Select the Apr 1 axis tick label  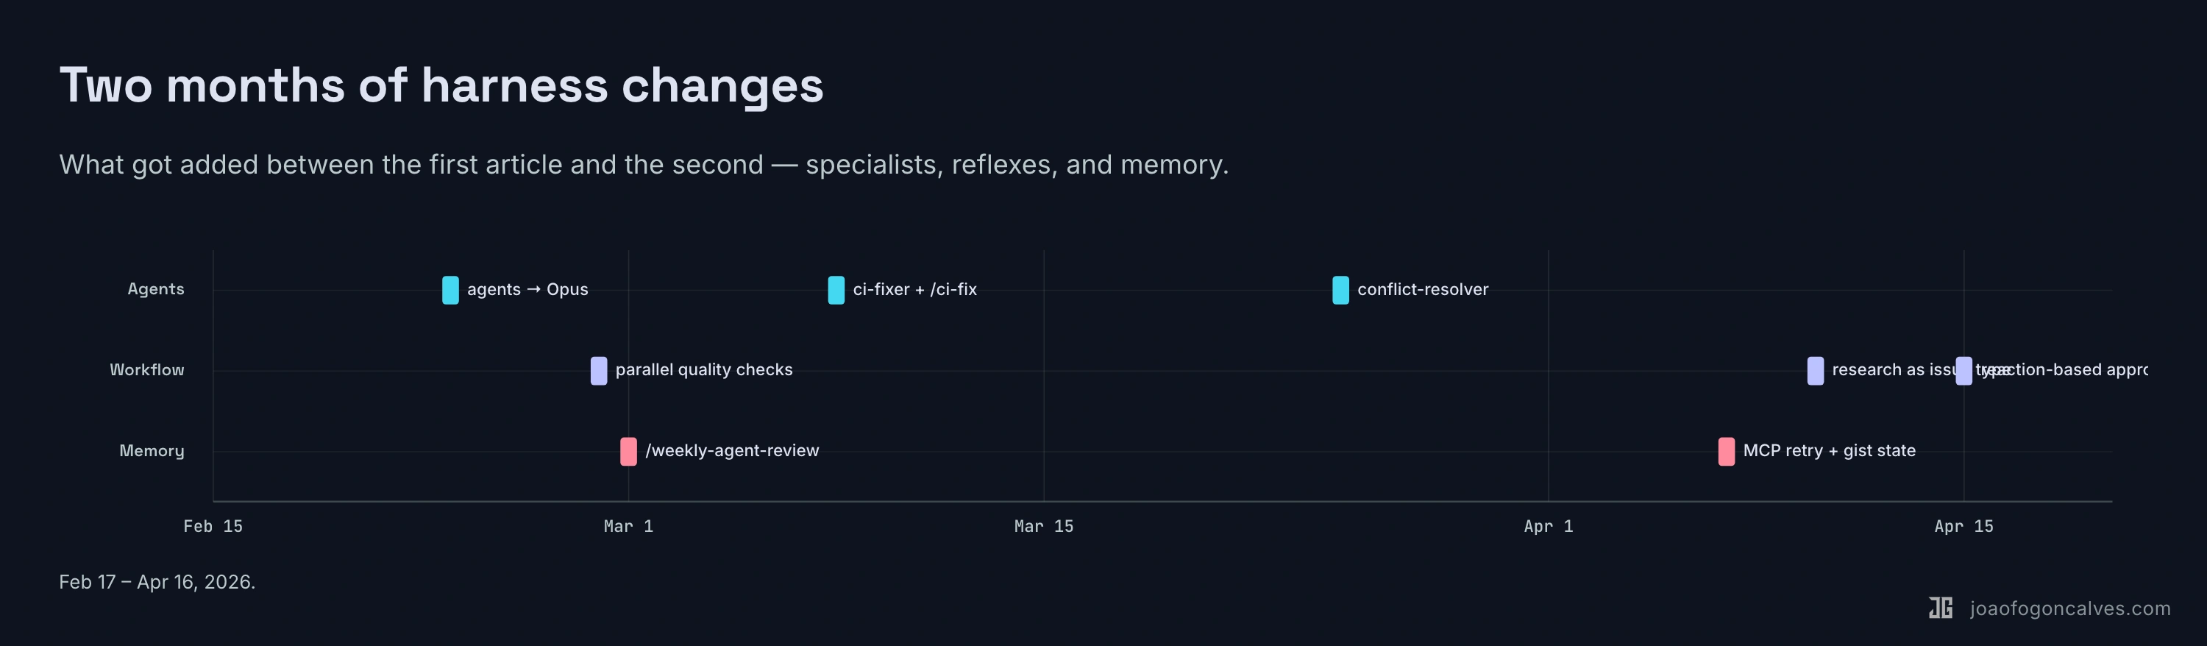click(1548, 526)
